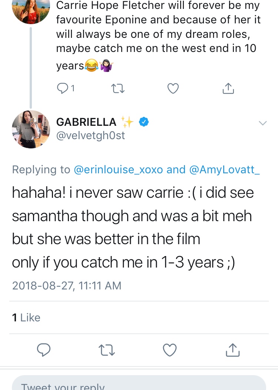The image size is (278, 390).
Task: Open the tweet options chevron menu
Action: point(262,123)
